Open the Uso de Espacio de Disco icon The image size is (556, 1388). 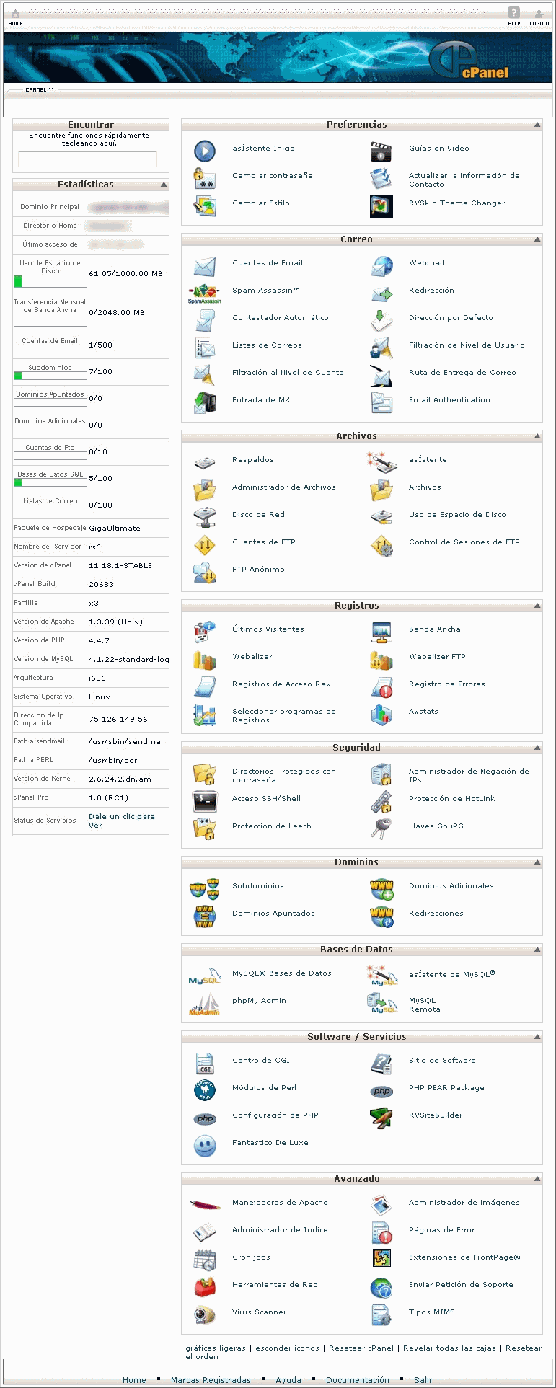(381, 517)
